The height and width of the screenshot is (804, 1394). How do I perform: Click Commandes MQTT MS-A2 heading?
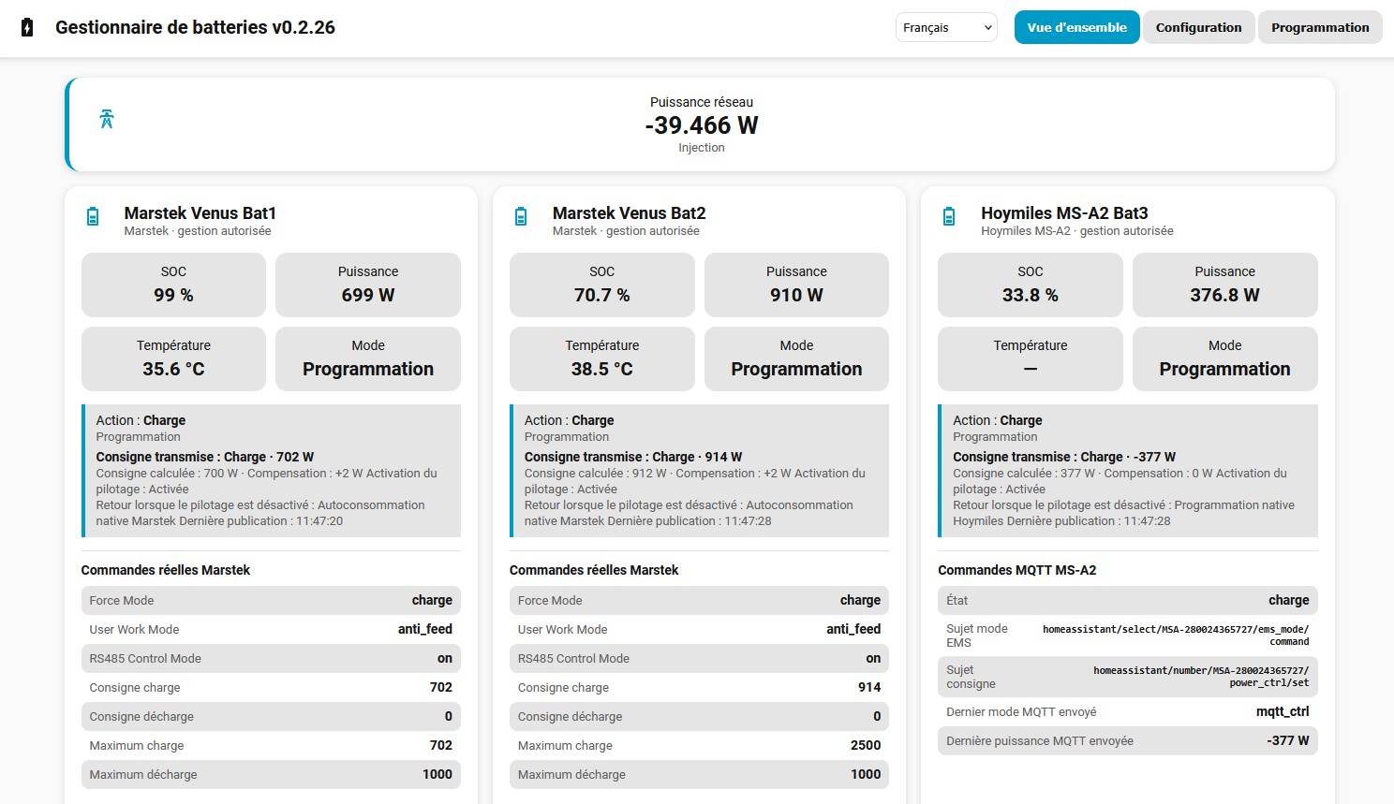click(x=1016, y=570)
